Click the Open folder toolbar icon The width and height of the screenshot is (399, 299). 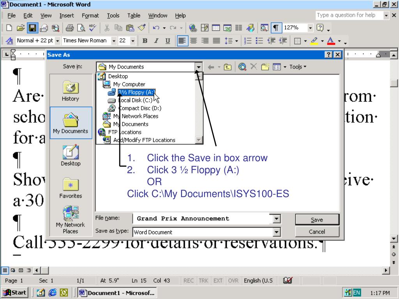[21, 28]
